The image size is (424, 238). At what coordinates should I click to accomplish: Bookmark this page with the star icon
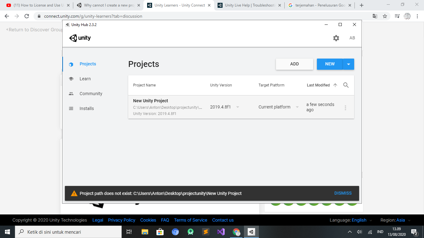[385, 16]
